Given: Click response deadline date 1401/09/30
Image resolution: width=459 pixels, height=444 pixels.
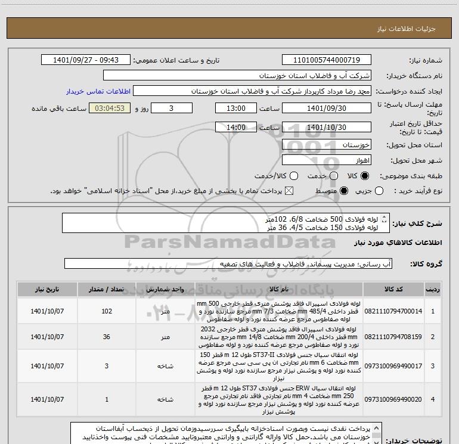Looking at the screenshot, I should pyautogui.click(x=327, y=108).
